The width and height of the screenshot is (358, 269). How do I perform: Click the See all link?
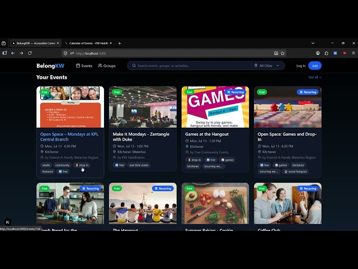[315, 77]
